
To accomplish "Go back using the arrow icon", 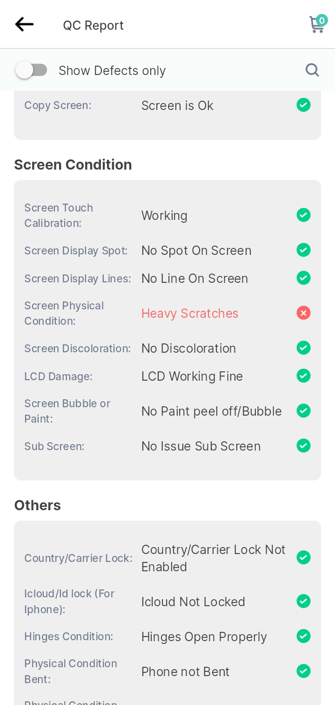I will point(24,24).
